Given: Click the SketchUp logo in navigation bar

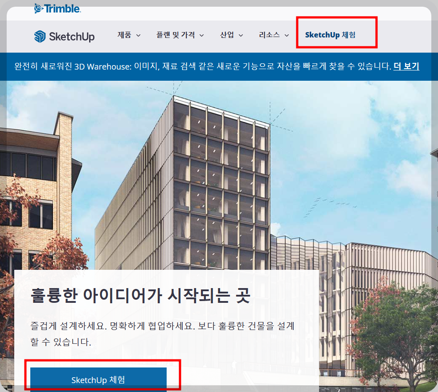Looking at the screenshot, I should pos(64,37).
